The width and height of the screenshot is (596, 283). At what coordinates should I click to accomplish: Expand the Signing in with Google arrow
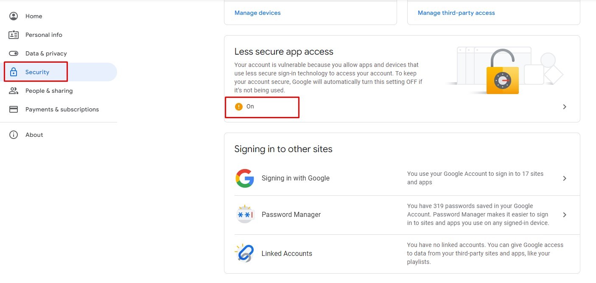click(565, 178)
